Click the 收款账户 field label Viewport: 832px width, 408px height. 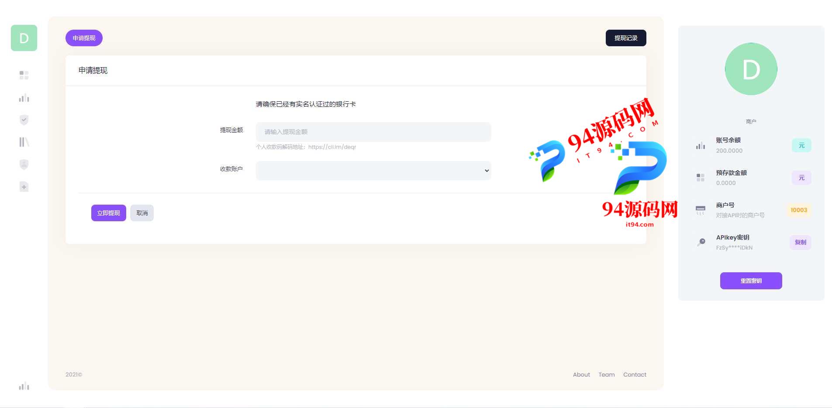231,169
